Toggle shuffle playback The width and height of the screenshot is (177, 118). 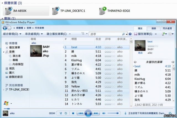coord(61,113)
